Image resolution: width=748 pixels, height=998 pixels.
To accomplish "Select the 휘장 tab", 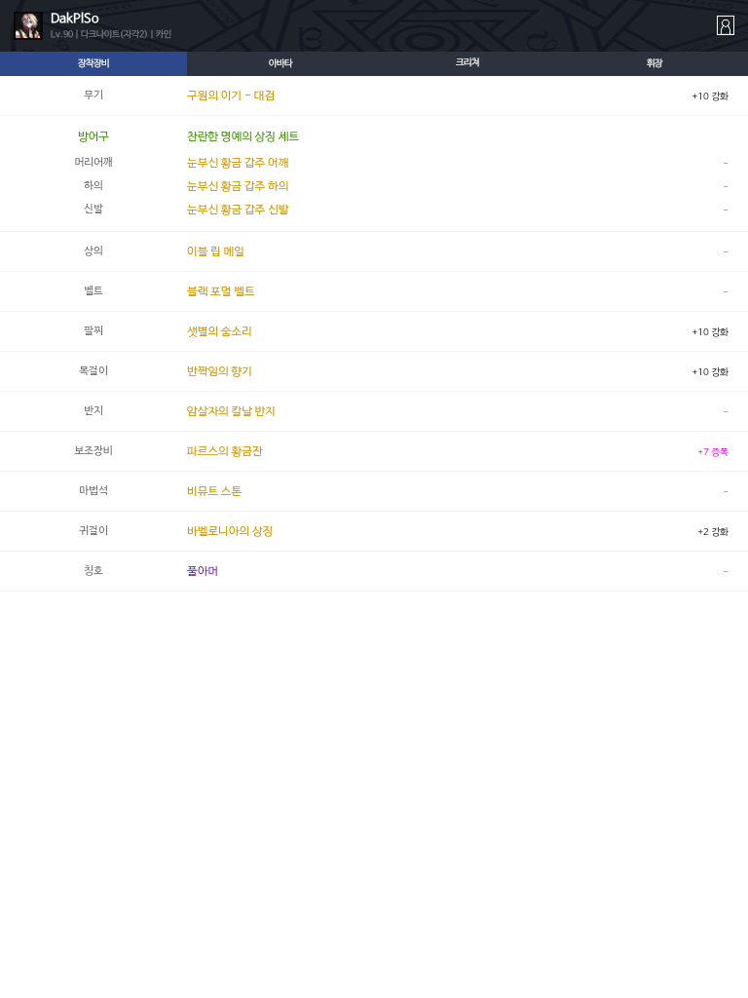I will [654, 63].
